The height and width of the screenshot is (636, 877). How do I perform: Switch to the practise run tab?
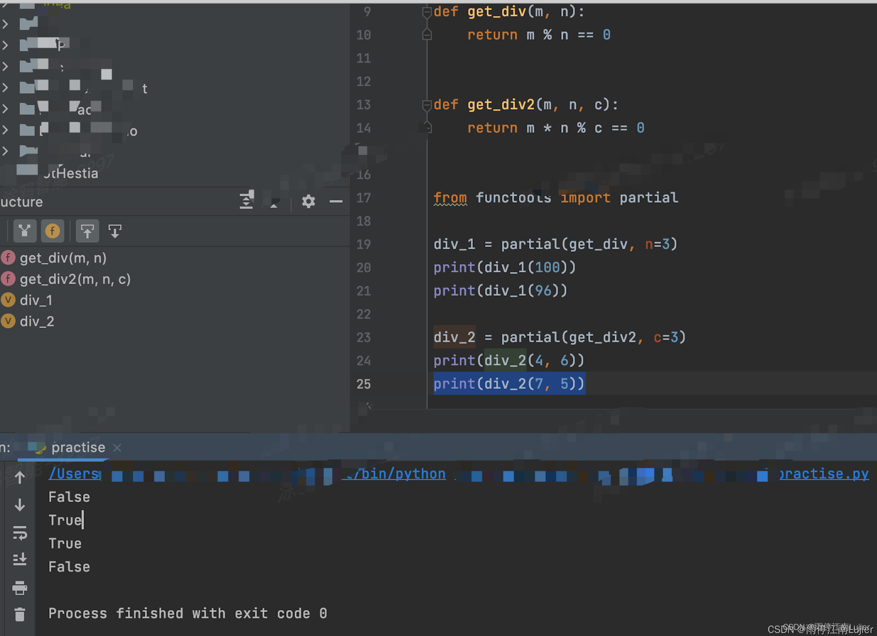(x=78, y=447)
